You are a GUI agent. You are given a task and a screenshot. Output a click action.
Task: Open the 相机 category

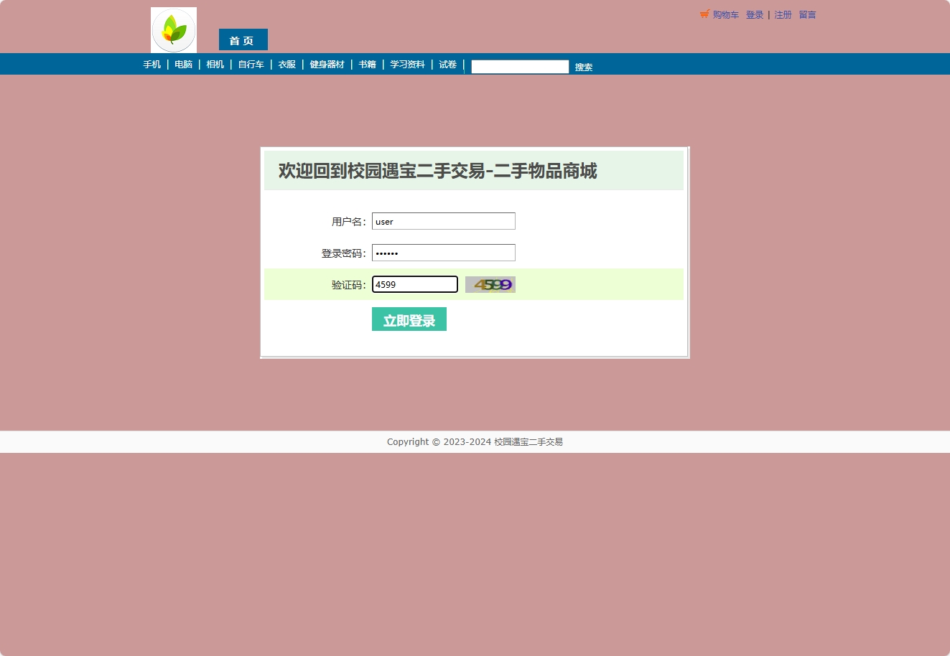[215, 64]
